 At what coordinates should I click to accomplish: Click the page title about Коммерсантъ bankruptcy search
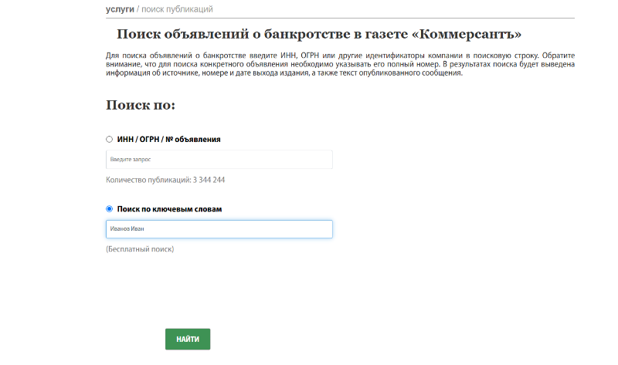(319, 34)
